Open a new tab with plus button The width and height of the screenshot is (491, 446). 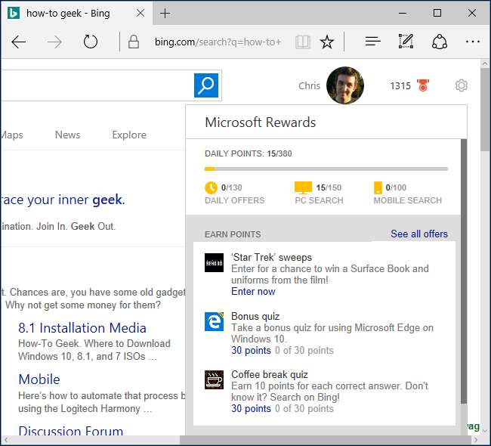[165, 14]
